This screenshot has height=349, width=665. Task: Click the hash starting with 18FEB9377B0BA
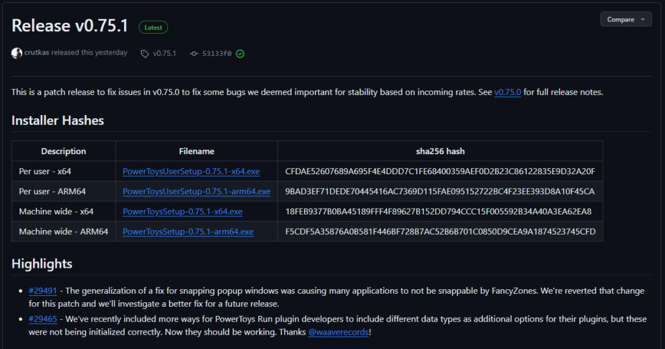pyautogui.click(x=438, y=211)
